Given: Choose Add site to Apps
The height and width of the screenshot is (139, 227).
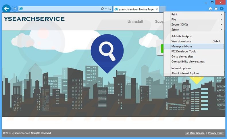Looking at the screenshot, I should (194, 36).
